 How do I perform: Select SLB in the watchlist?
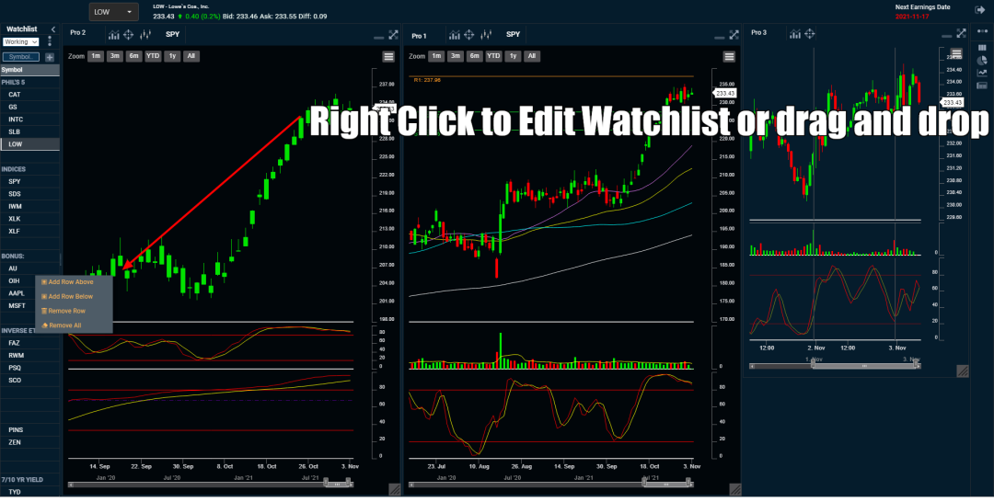(29, 131)
